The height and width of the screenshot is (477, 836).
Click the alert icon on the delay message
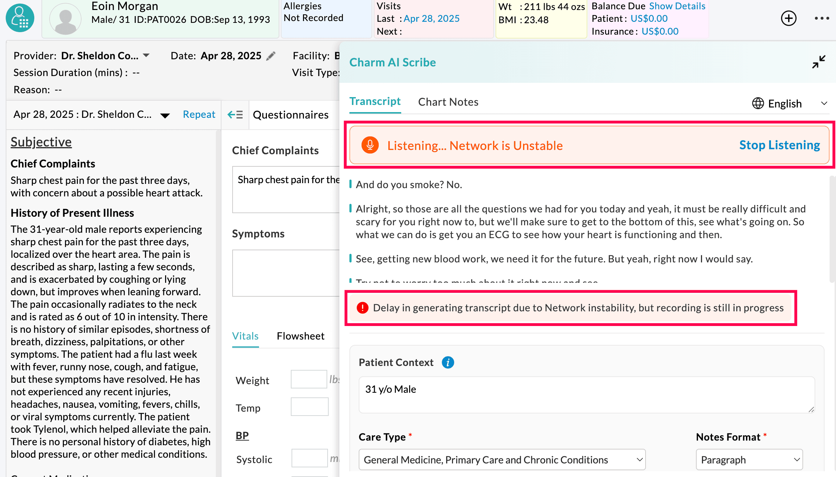pos(362,307)
